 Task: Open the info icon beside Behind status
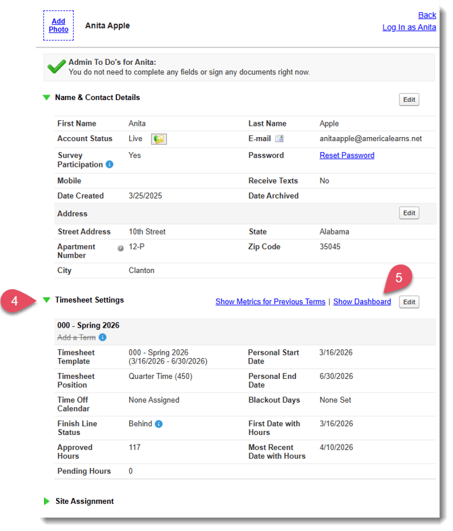159,424
